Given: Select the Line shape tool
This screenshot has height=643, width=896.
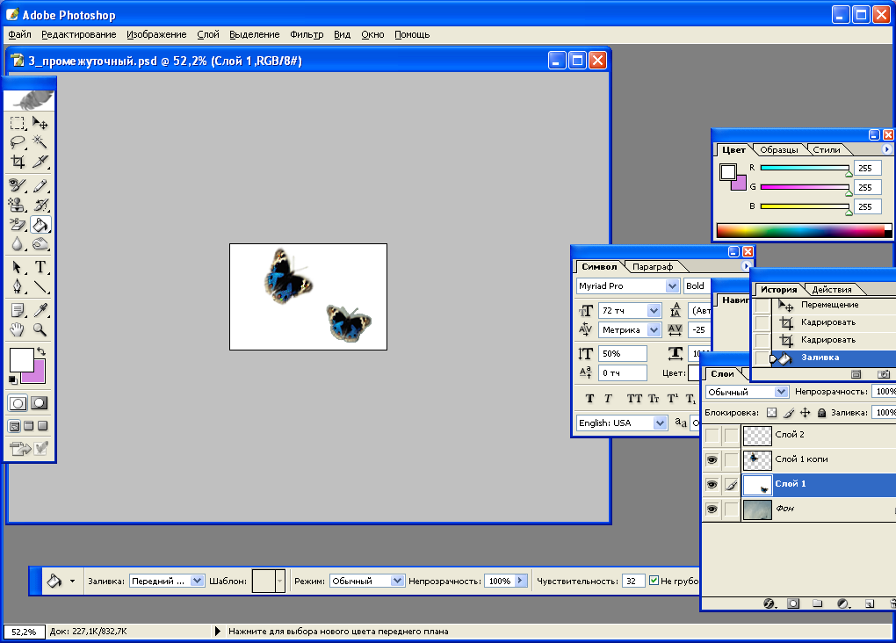Looking at the screenshot, I should point(40,286).
